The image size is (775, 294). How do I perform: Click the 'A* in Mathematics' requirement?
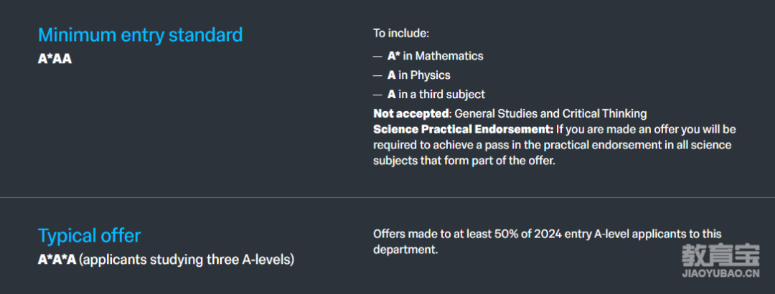pyautogui.click(x=436, y=56)
